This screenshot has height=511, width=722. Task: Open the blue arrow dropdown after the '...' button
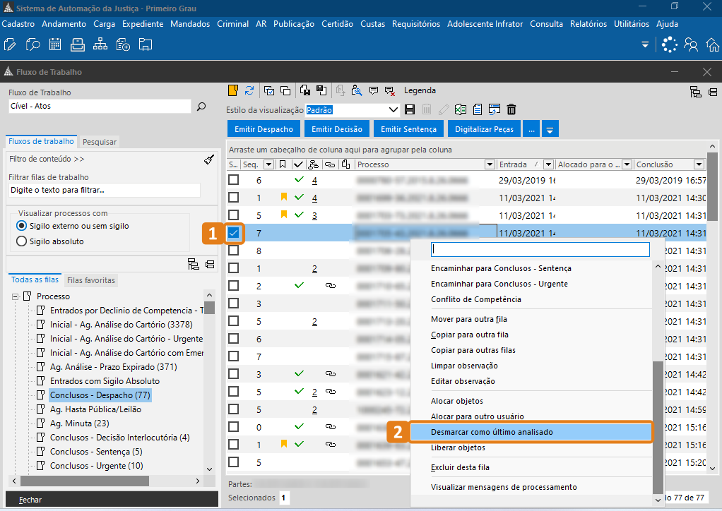[x=550, y=129]
